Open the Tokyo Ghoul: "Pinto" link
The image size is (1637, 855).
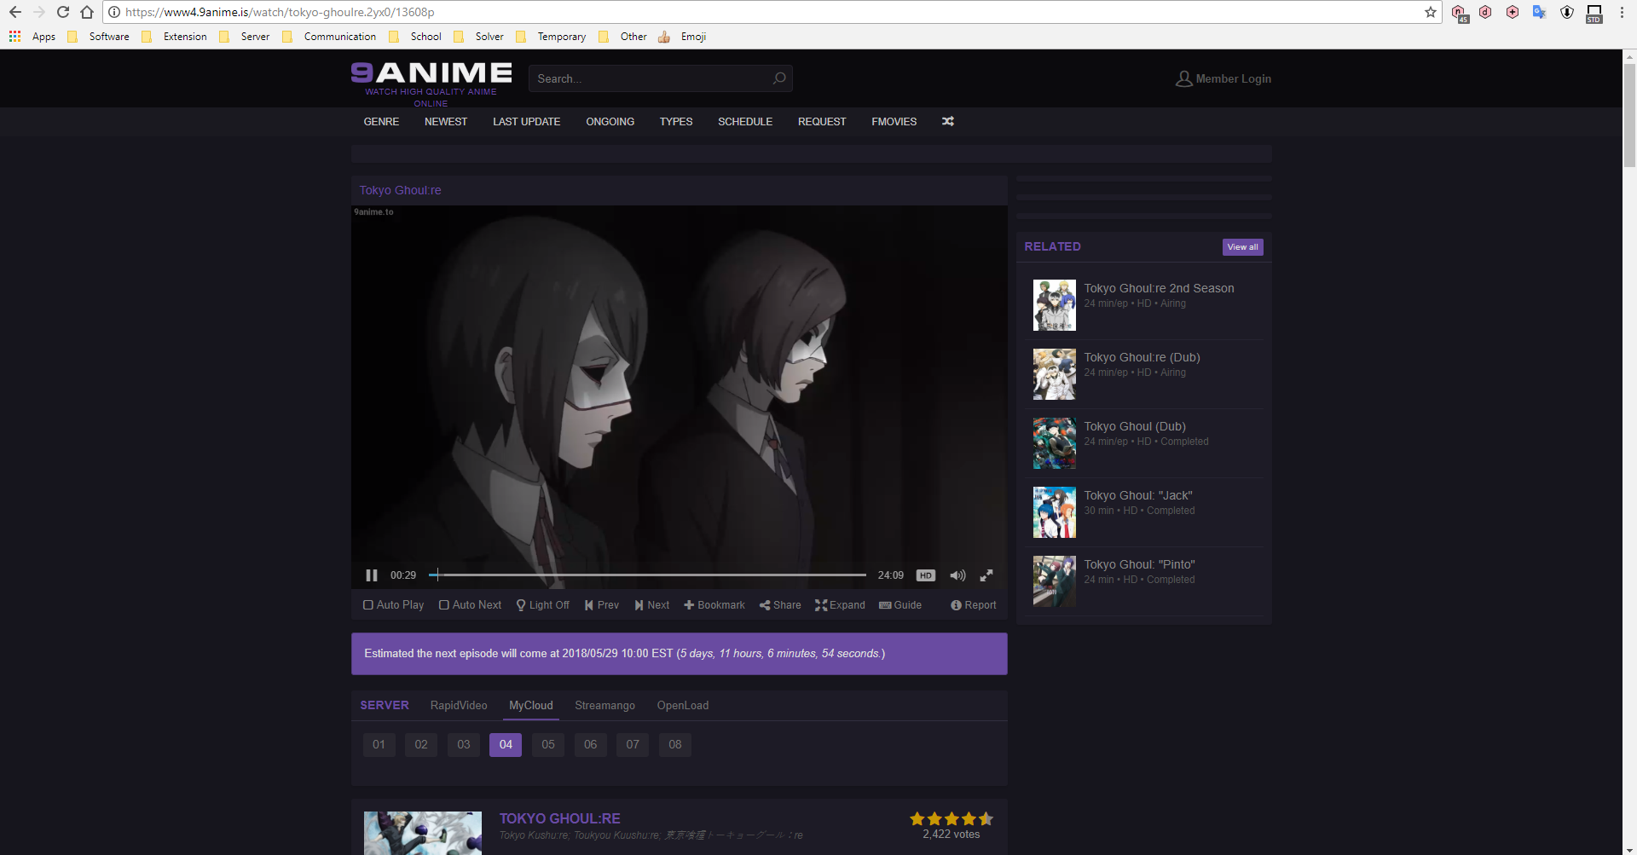1139,564
